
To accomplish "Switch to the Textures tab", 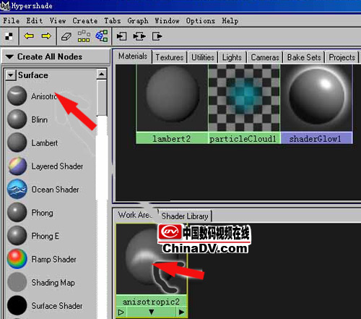I will coord(170,57).
